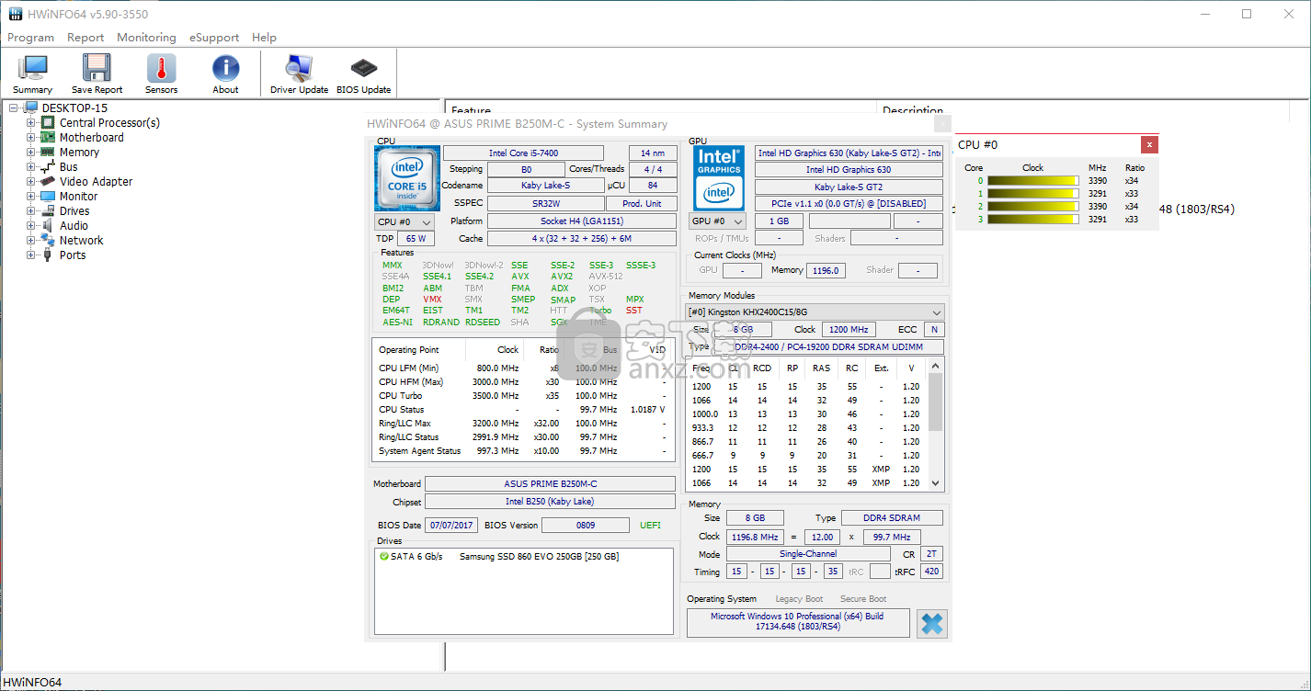1311x691 pixels.
Task: Open the eSupport menu
Action: (x=214, y=38)
